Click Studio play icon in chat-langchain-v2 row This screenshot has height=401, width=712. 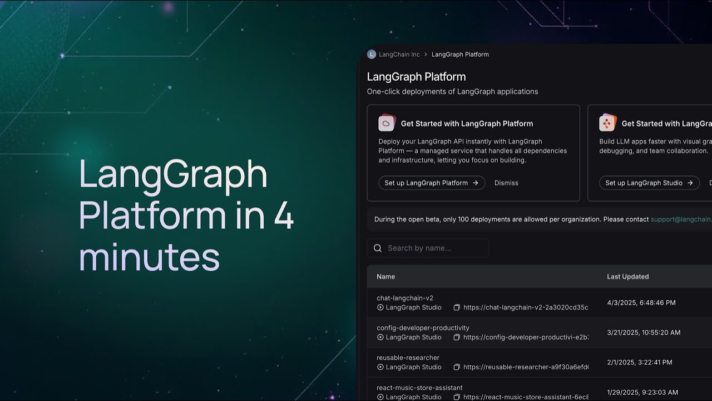pyautogui.click(x=380, y=307)
